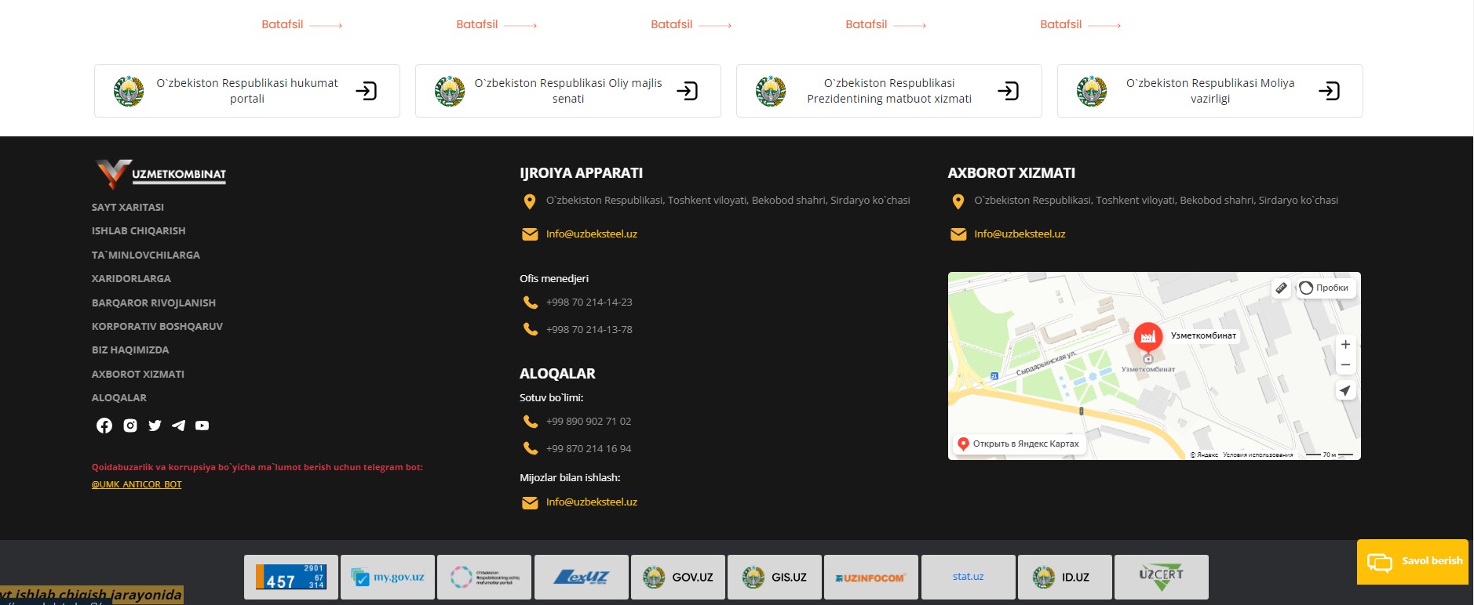The image size is (1474, 605).
Task: Click the red Uzmetkombinat map marker
Action: point(1147,337)
